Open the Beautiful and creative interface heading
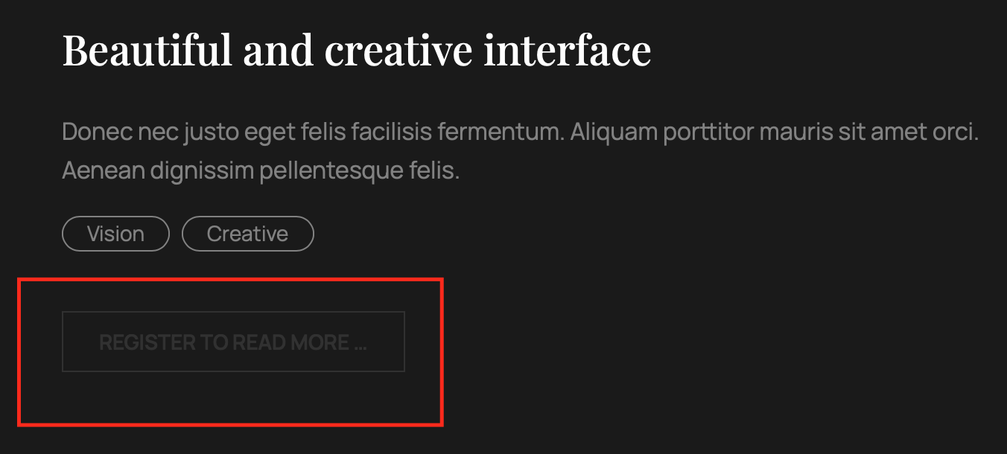Image resolution: width=1007 pixels, height=454 pixels. (357, 50)
